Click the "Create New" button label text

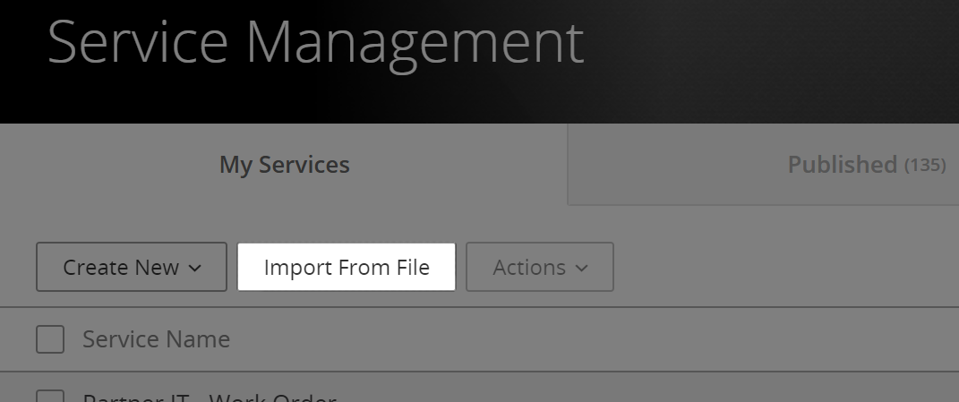click(x=121, y=268)
